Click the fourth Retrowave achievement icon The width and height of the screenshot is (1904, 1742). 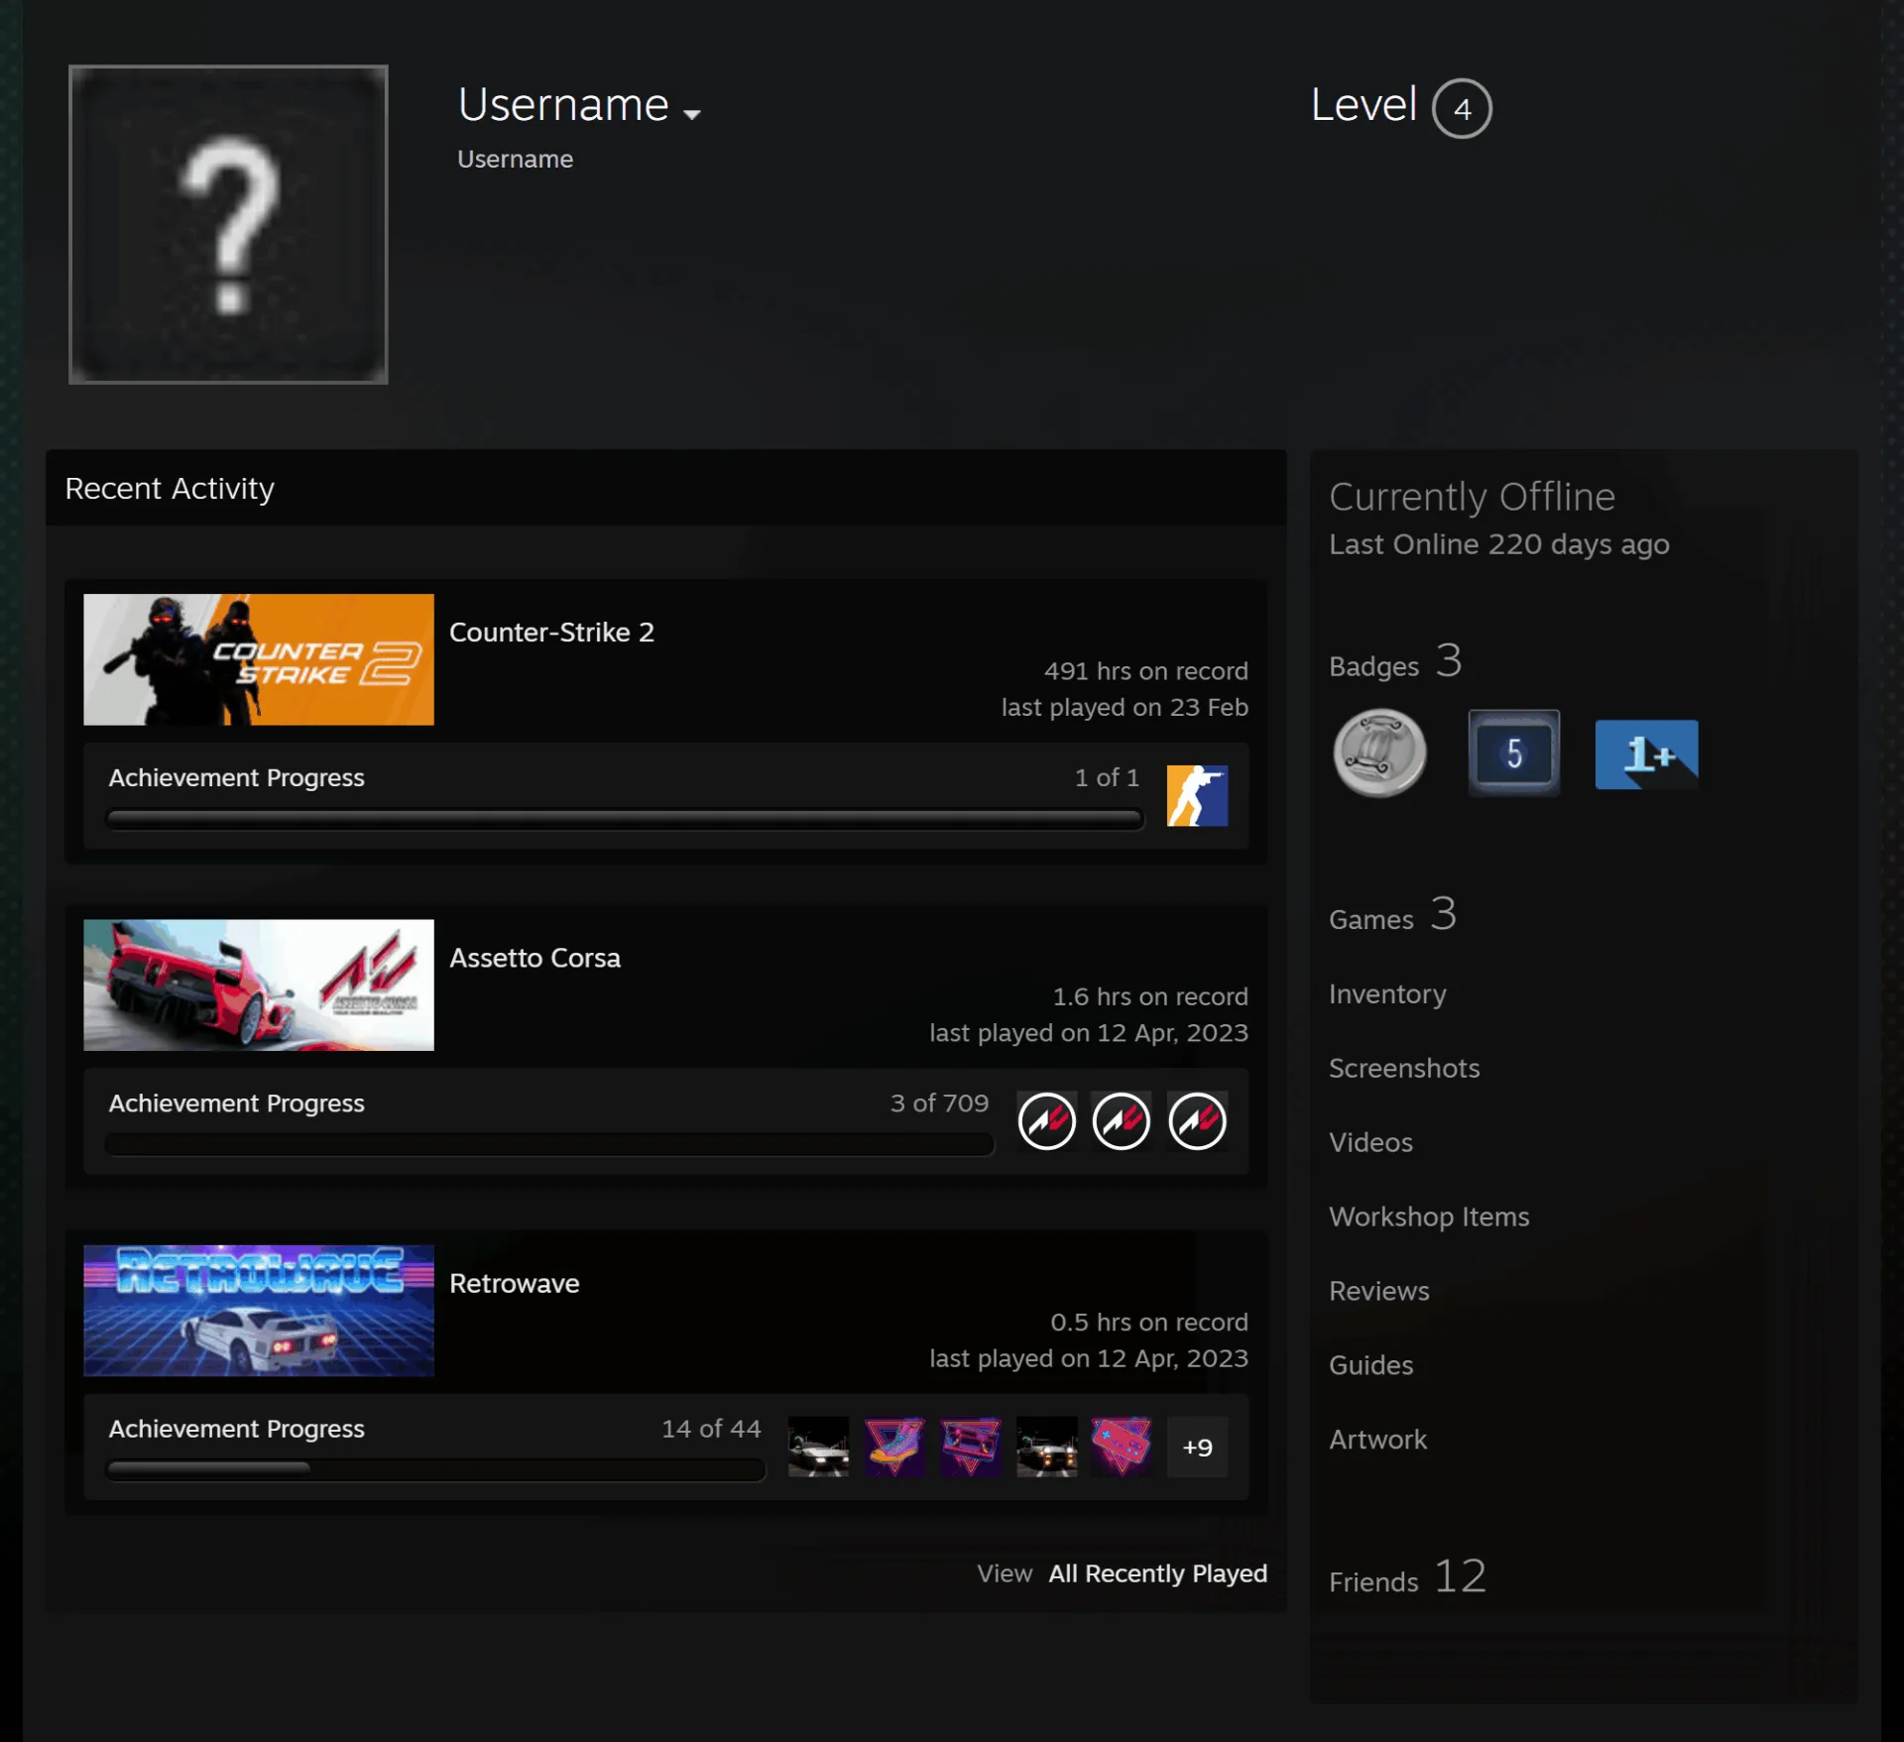coord(1046,1447)
